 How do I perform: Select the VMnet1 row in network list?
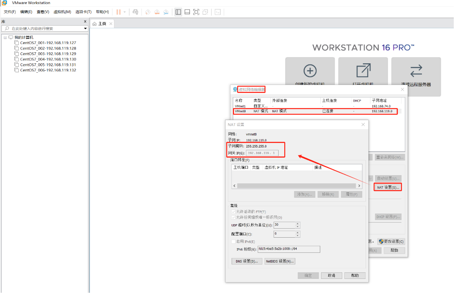(x=317, y=106)
